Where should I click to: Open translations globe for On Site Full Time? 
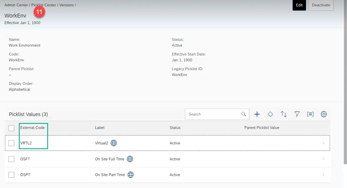point(130,159)
